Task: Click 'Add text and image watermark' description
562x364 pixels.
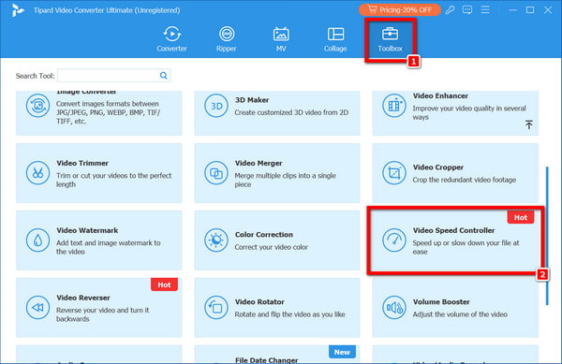Action: [x=109, y=247]
